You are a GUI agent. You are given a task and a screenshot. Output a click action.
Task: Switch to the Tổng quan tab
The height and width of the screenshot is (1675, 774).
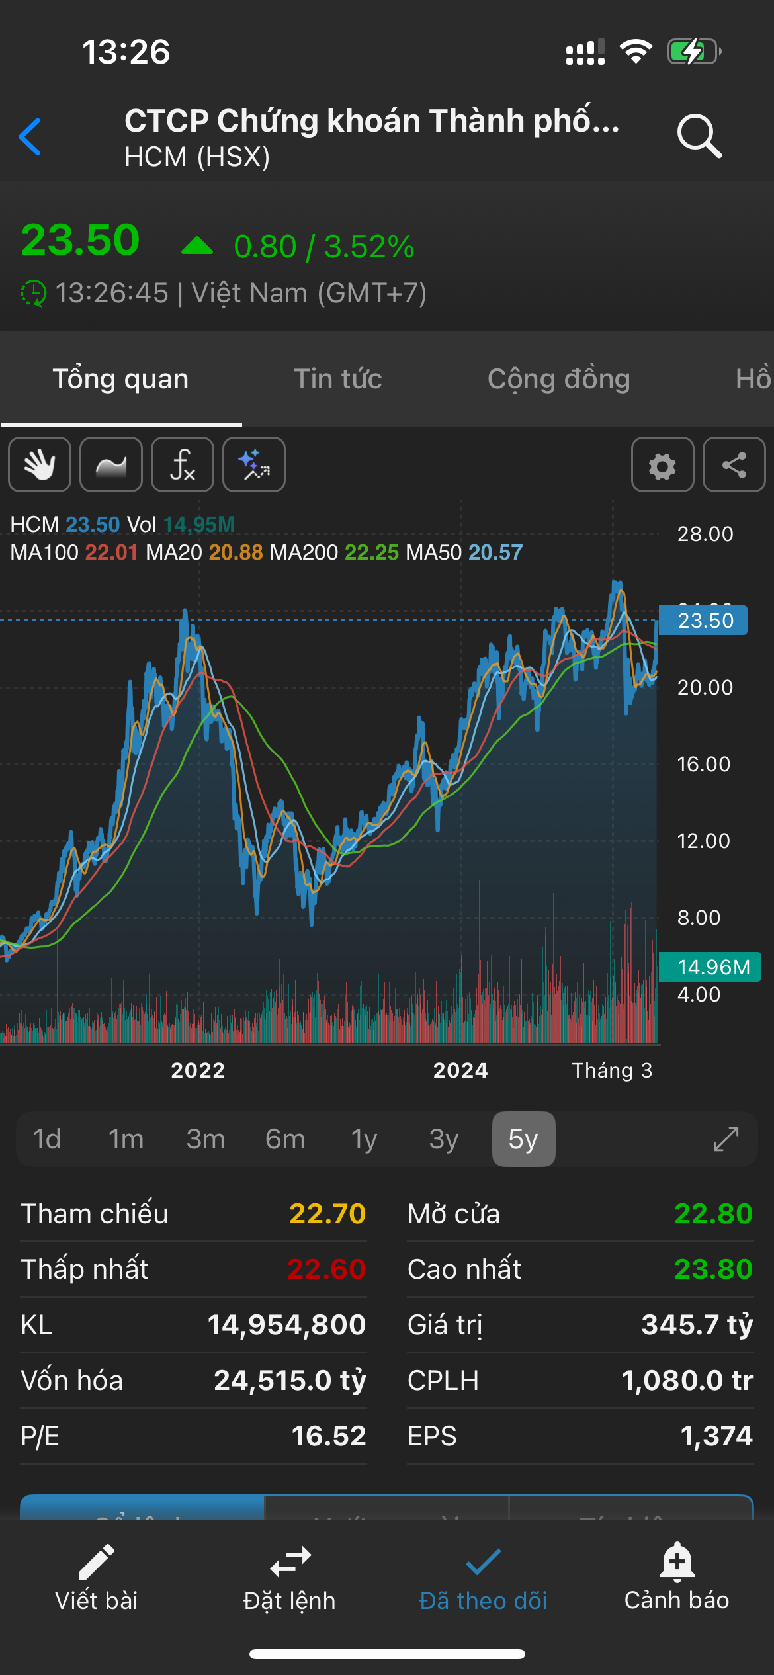(120, 379)
